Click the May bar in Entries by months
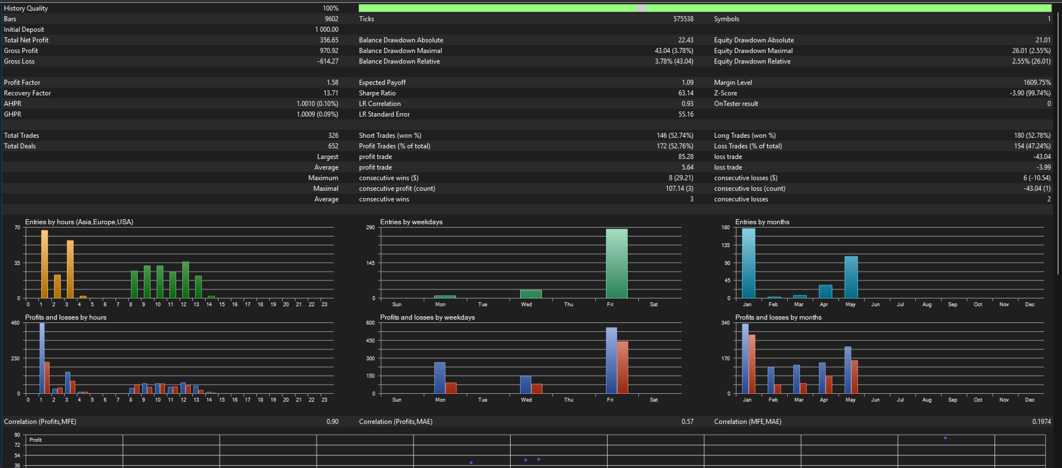 [x=851, y=277]
